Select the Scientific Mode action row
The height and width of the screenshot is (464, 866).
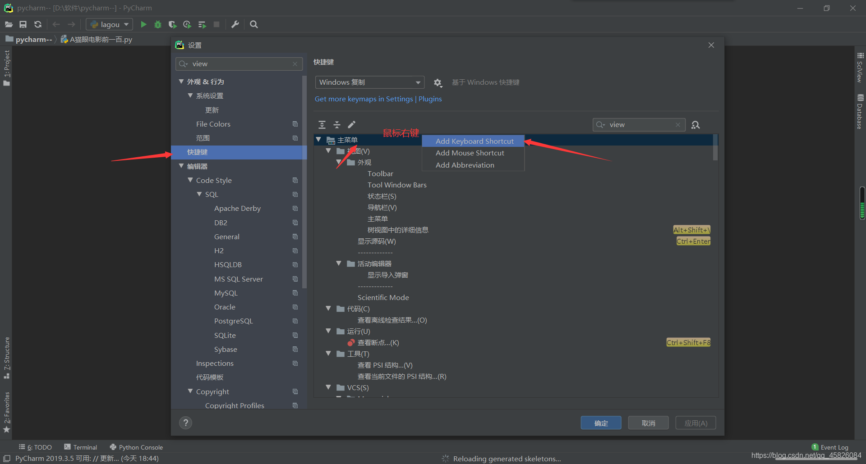pos(383,297)
